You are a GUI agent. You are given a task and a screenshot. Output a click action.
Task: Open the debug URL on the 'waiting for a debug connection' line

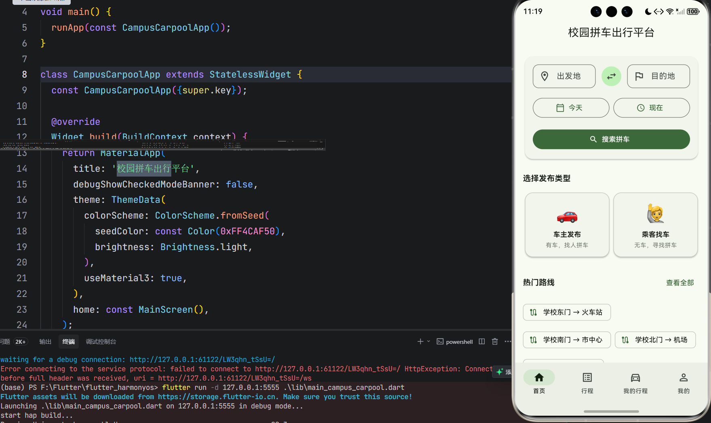pyautogui.click(x=202, y=360)
